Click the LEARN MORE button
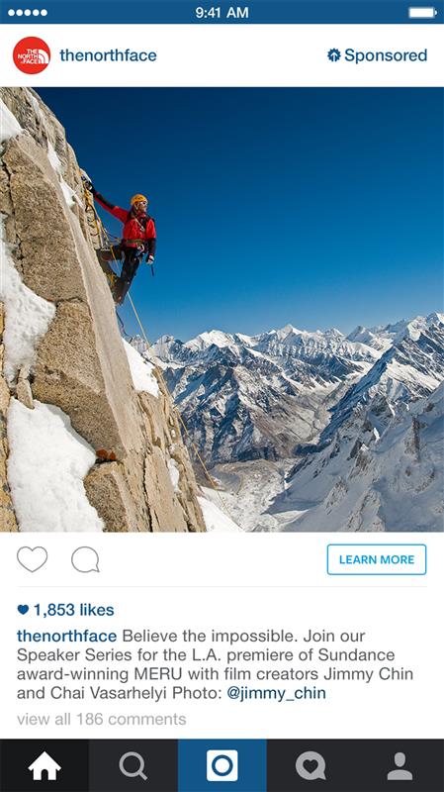The height and width of the screenshot is (792, 444). click(377, 559)
